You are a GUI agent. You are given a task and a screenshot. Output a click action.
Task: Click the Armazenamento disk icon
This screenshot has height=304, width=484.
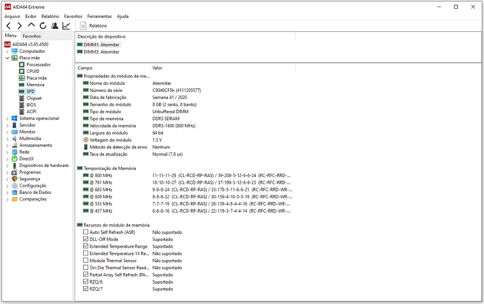tap(14, 145)
